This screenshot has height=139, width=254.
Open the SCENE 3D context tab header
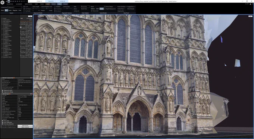tap(62, 1)
